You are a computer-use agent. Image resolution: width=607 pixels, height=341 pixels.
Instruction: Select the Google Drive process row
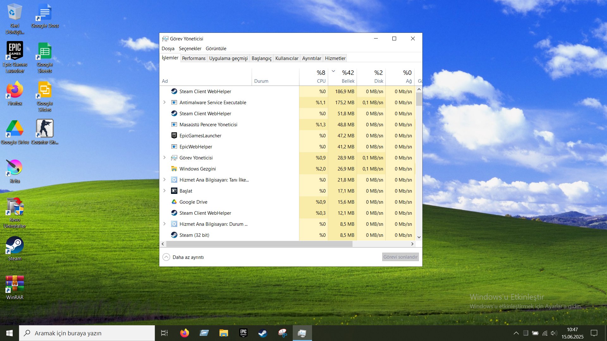pyautogui.click(x=287, y=202)
